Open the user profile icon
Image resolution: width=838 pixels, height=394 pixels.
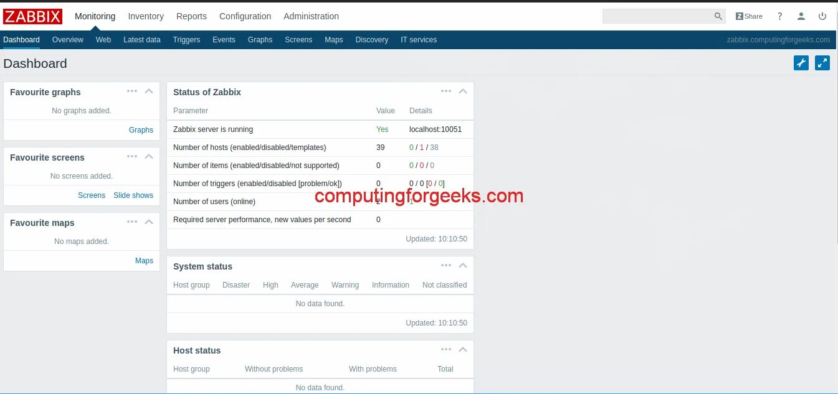click(801, 17)
